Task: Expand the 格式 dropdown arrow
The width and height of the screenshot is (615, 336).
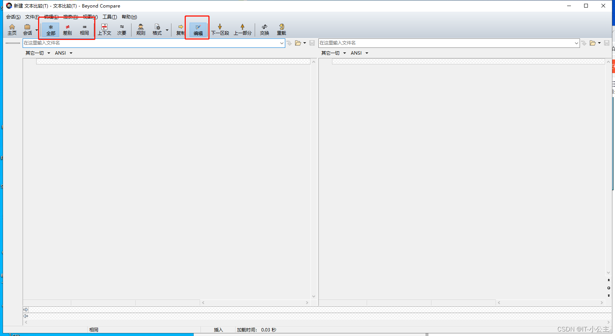Action: click(167, 30)
